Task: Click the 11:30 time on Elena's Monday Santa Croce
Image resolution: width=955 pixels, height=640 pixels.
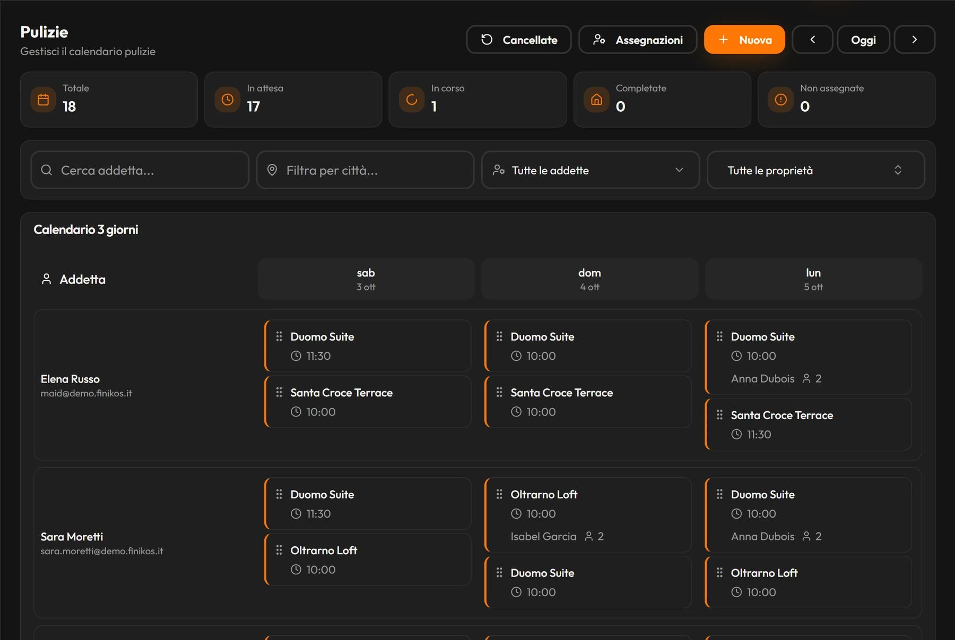Action: pos(759,434)
